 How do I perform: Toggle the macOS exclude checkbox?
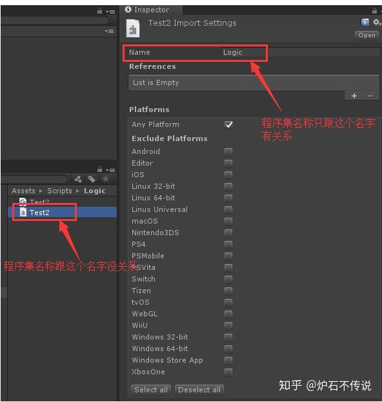228,221
